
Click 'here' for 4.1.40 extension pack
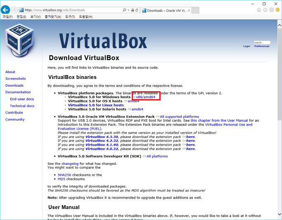190,145
